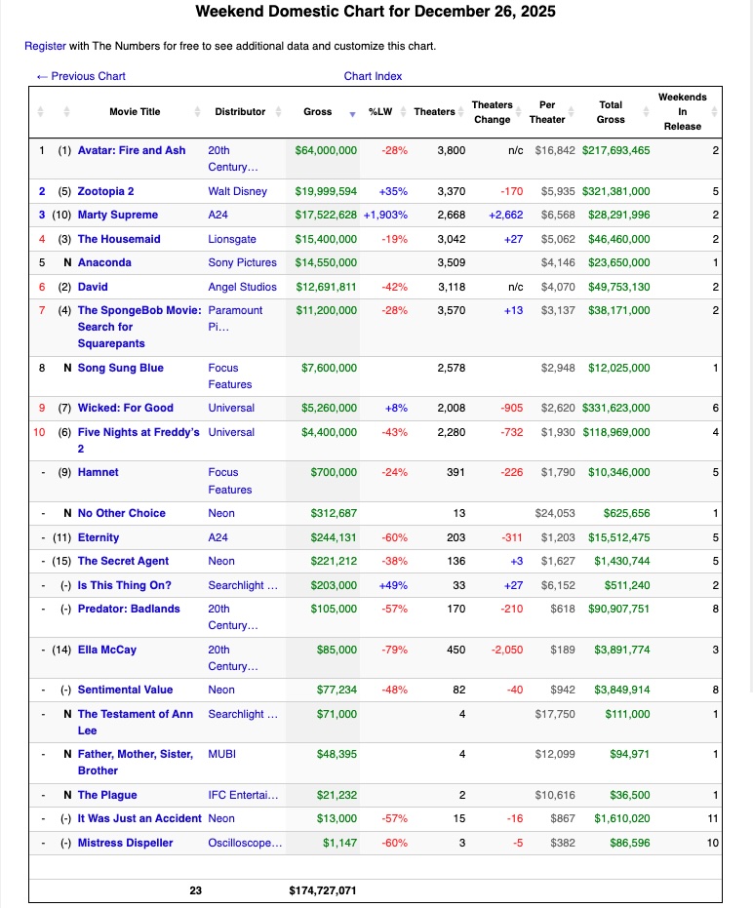This screenshot has width=753, height=908.
Task: Open Avatar: Fire and Ash movie page
Action: click(x=132, y=150)
